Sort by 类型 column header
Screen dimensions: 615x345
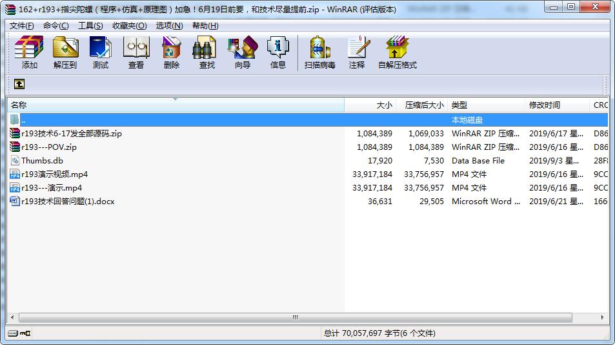[x=486, y=105]
